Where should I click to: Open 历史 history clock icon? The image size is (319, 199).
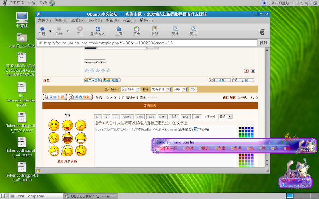[x=136, y=29]
